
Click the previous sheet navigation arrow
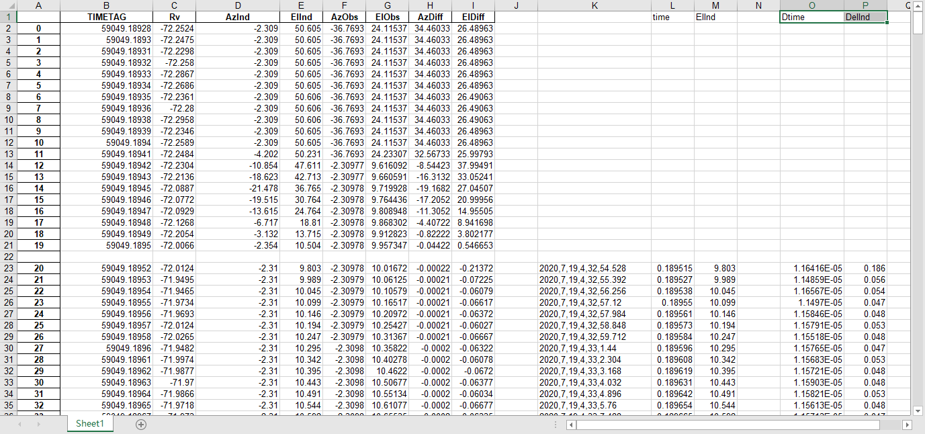(x=19, y=425)
